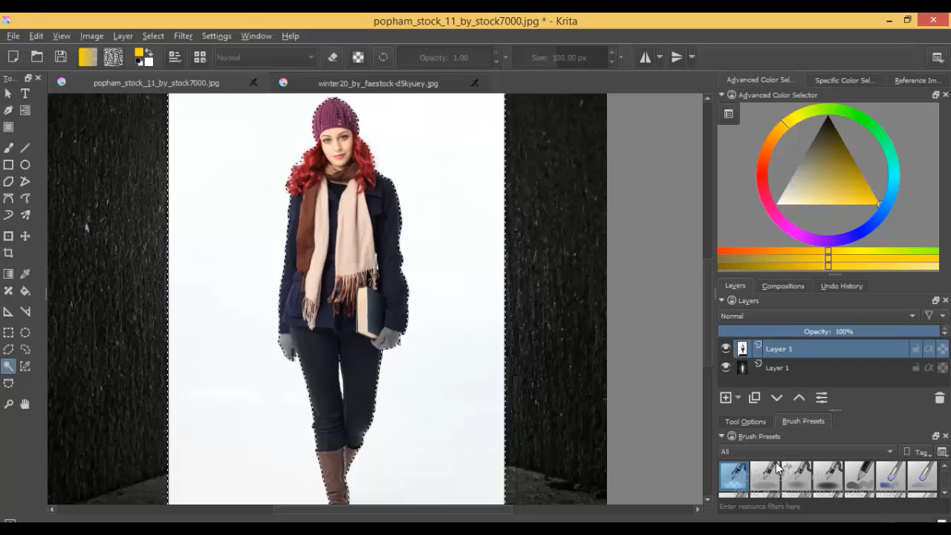
Task: Switch to the Tool Options tab
Action: click(745, 421)
